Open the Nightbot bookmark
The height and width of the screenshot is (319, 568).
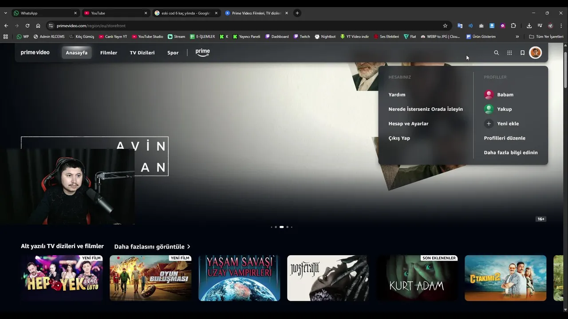[x=325, y=37]
